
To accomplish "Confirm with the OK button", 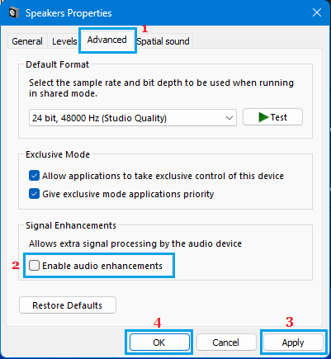I will pos(159,342).
